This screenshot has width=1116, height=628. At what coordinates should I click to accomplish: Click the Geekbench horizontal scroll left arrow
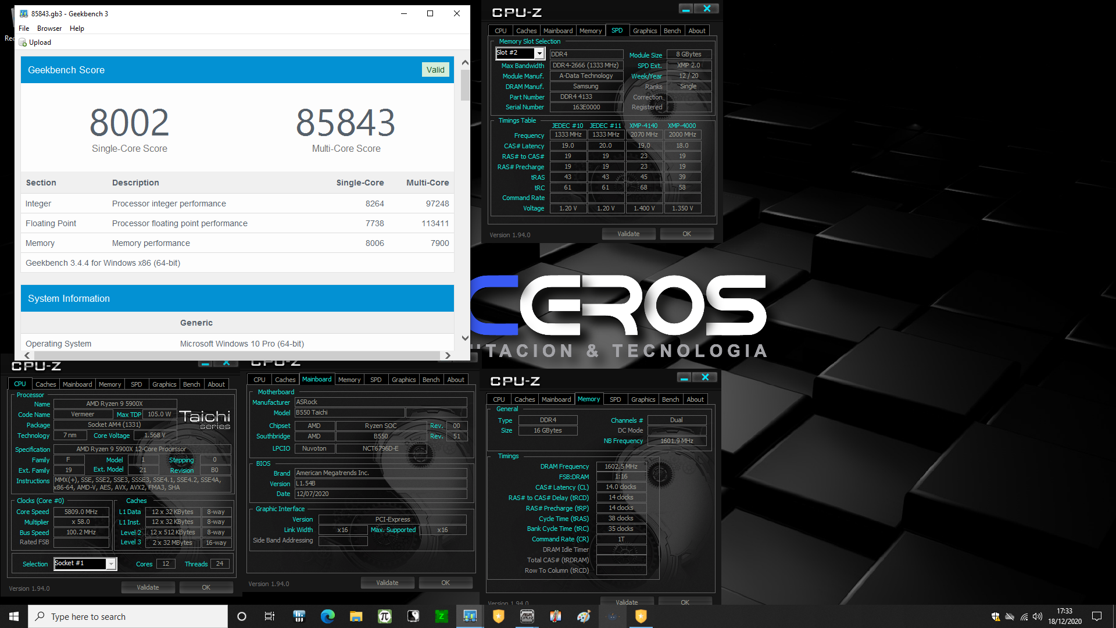click(27, 355)
